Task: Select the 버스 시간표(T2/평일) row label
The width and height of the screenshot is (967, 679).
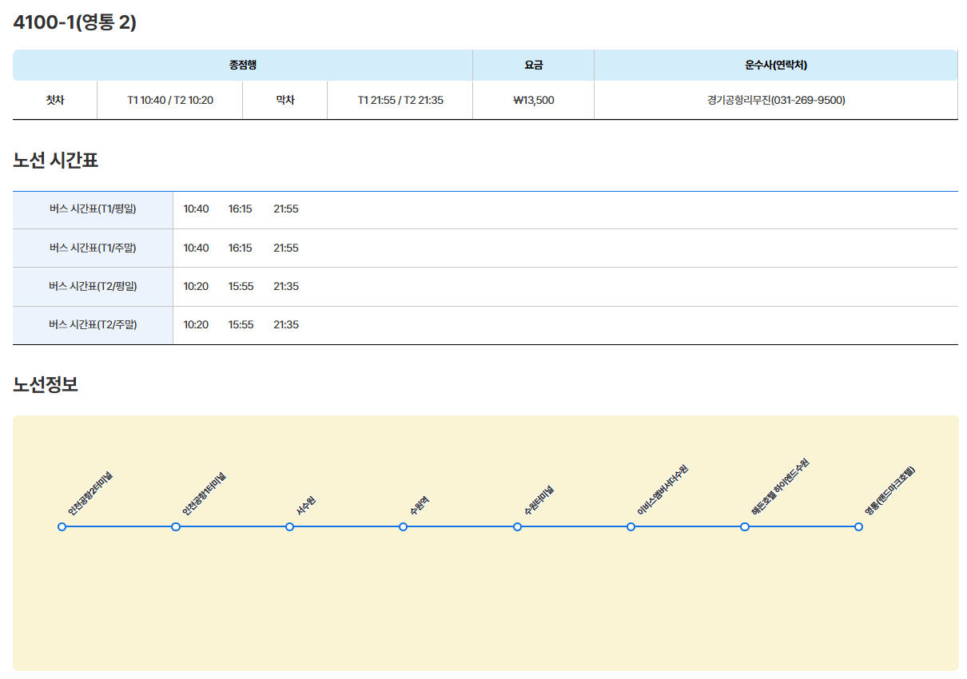Action: (93, 286)
